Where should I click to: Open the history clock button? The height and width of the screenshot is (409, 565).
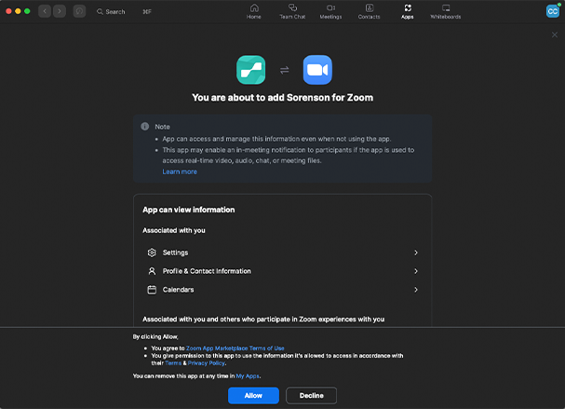coord(79,11)
